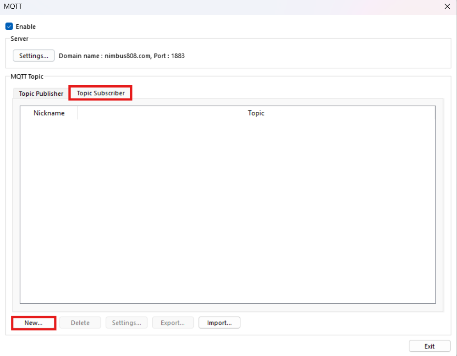
Task: Click the MQTT dialog title bar
Action: pyautogui.click(x=183, y=6)
